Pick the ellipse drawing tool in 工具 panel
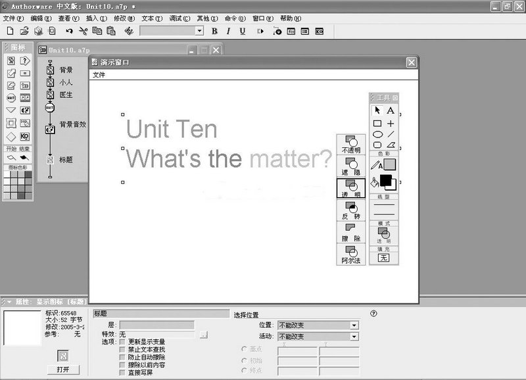This screenshot has height=380, width=526. point(376,133)
